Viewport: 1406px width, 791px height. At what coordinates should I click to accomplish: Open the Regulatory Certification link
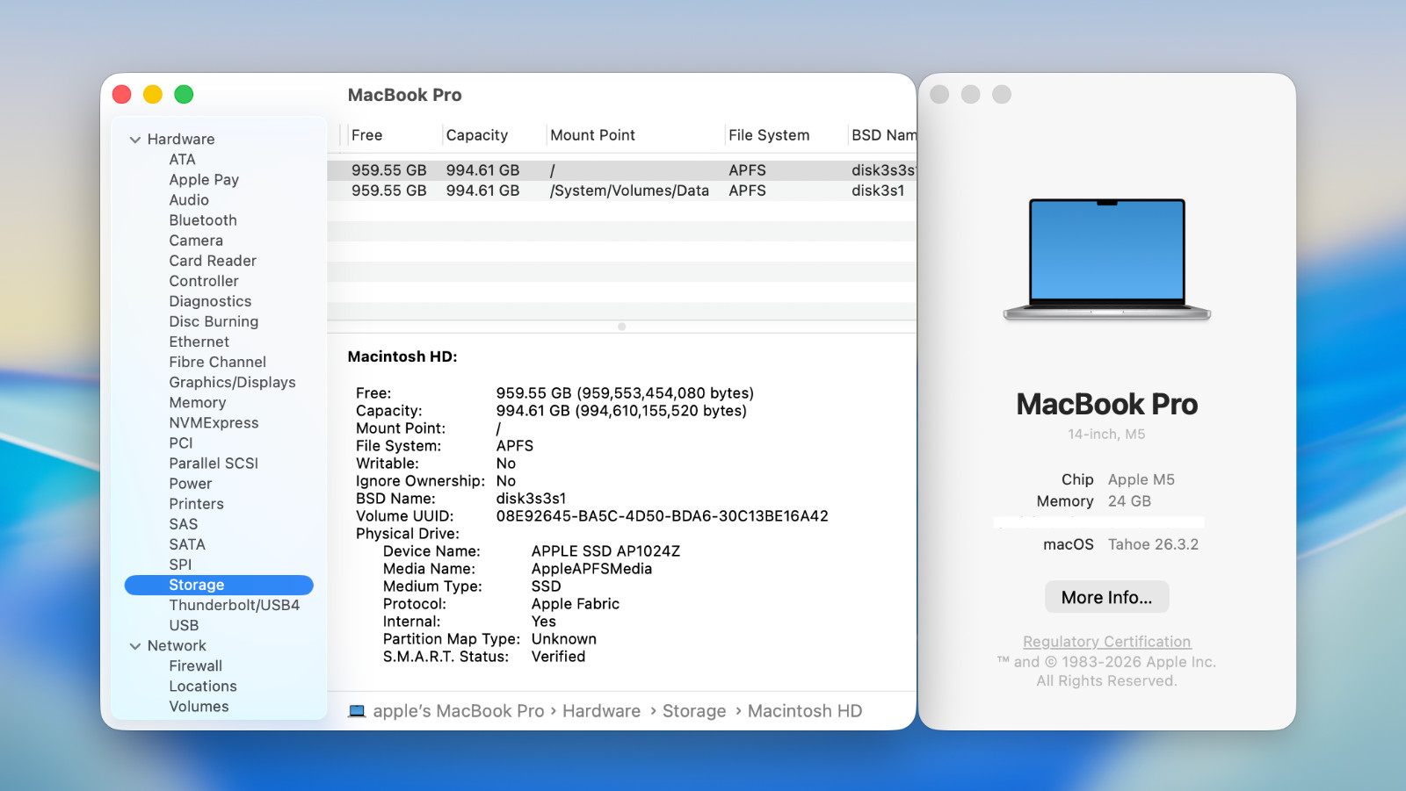coord(1106,642)
